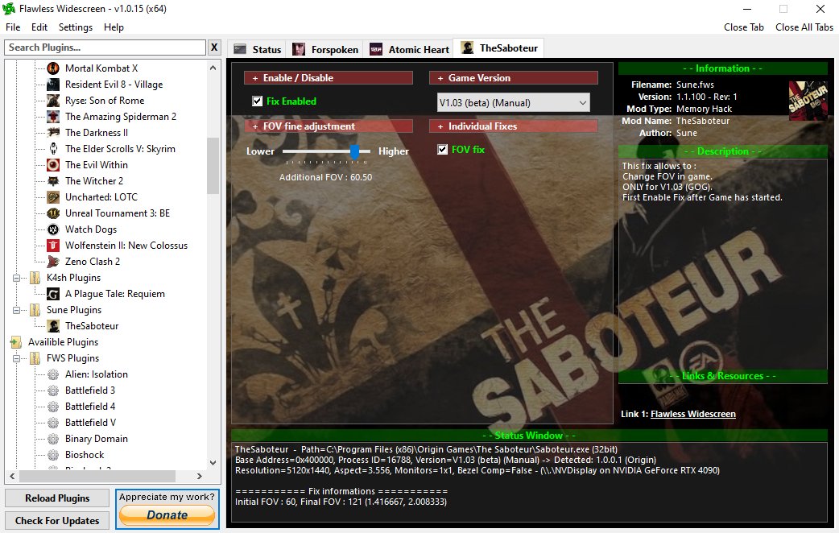Click The Saboteur cover thumbnail
Viewport: 839px width, 533px height.
(808, 100)
